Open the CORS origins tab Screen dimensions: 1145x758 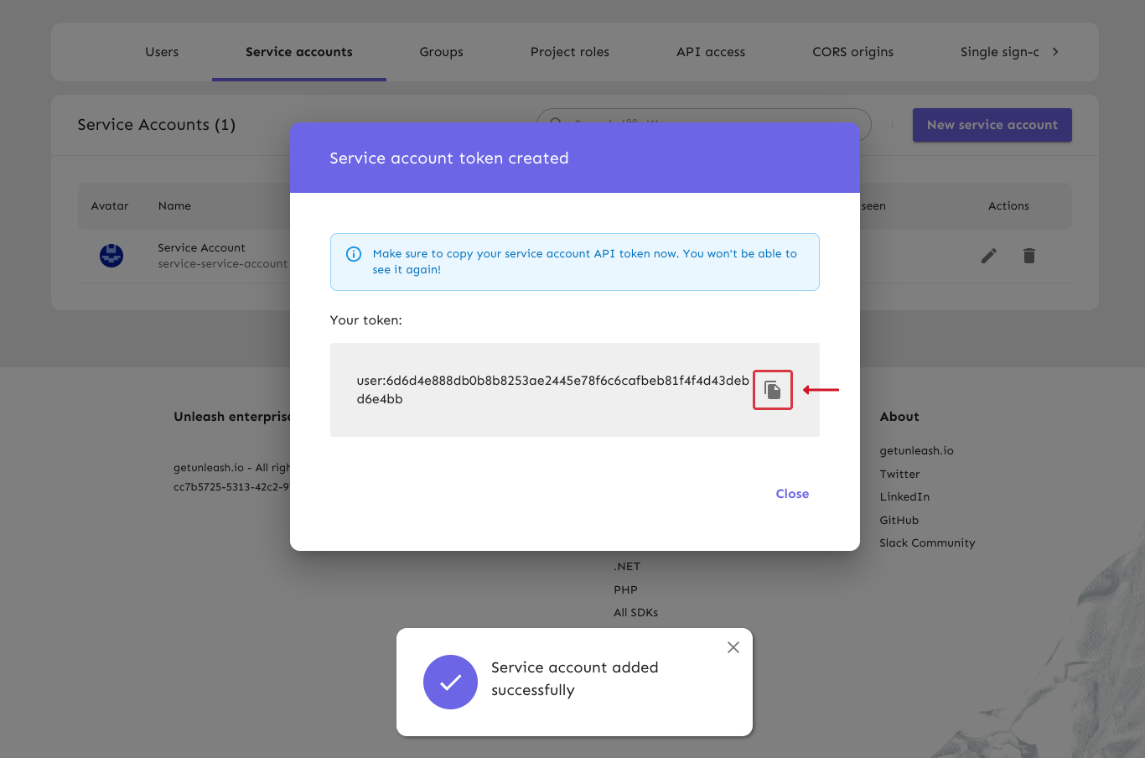(852, 52)
